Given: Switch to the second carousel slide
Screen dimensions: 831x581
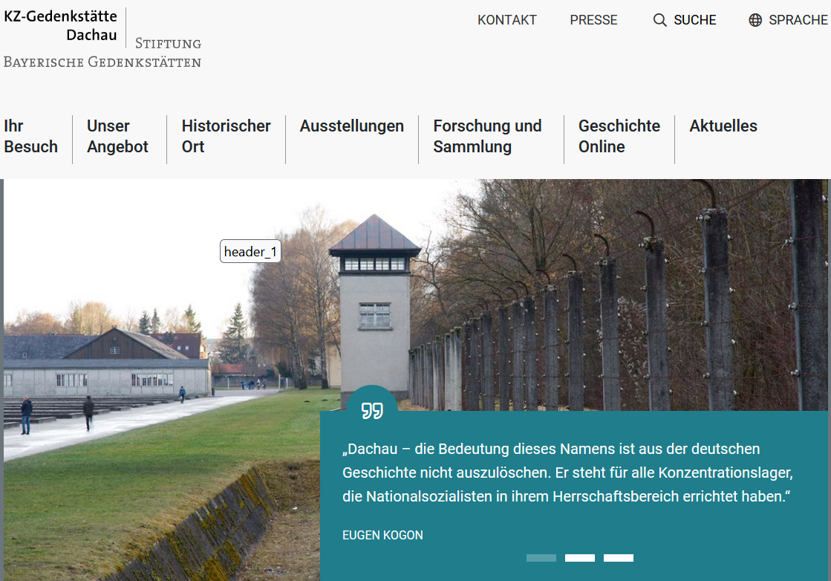Looking at the screenshot, I should click(579, 558).
